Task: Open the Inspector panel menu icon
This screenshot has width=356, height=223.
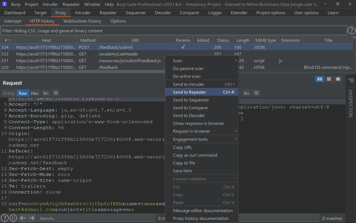Action: pos(351,81)
